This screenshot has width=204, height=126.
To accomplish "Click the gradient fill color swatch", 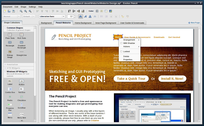I will pos(111,11).
